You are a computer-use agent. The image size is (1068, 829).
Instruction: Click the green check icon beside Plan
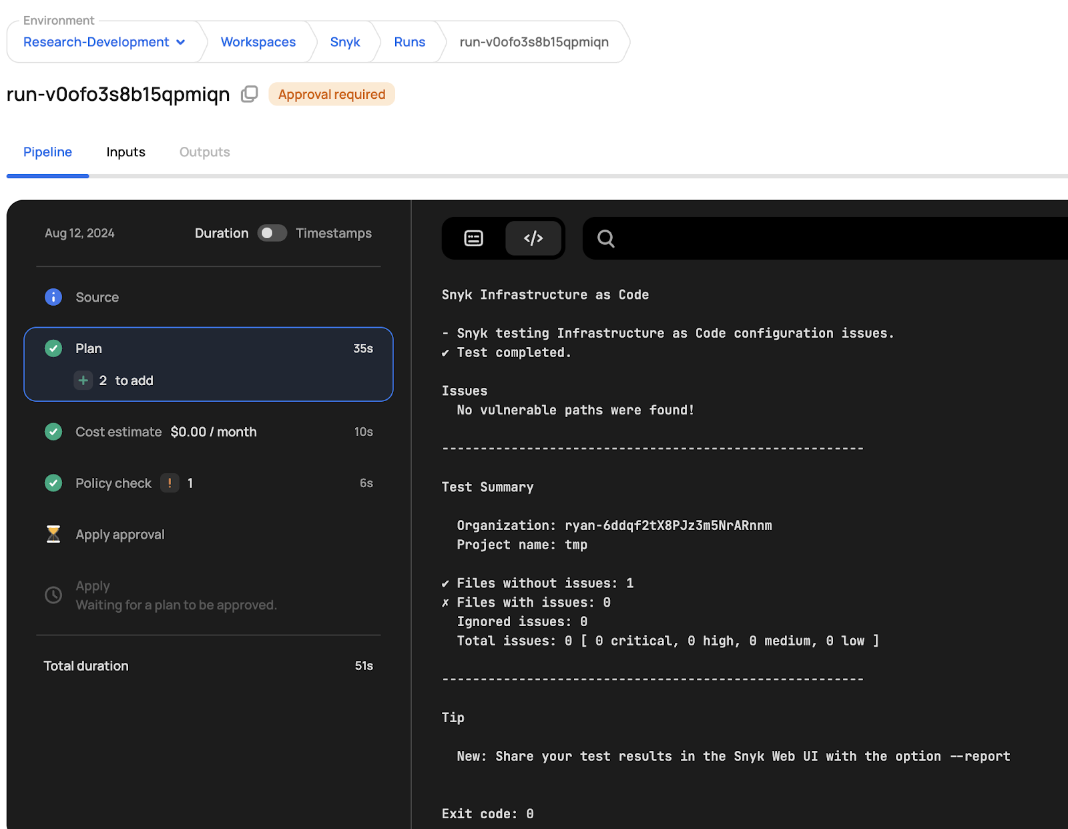tap(53, 348)
